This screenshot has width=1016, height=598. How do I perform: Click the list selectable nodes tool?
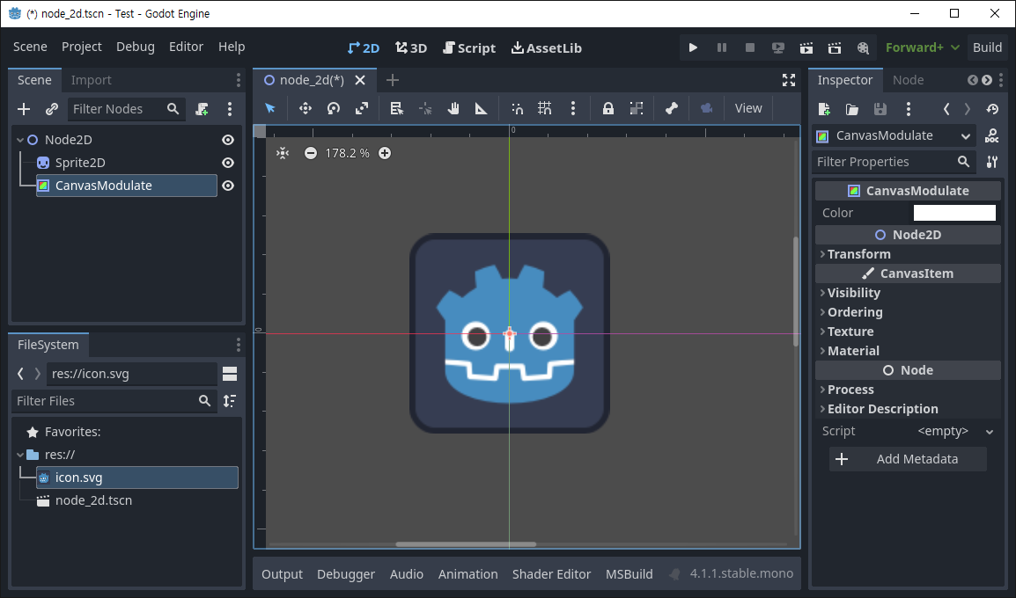tap(396, 108)
